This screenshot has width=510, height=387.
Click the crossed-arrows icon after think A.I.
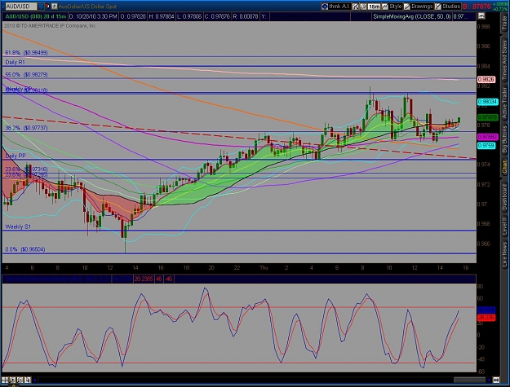pyautogui.click(x=356, y=7)
